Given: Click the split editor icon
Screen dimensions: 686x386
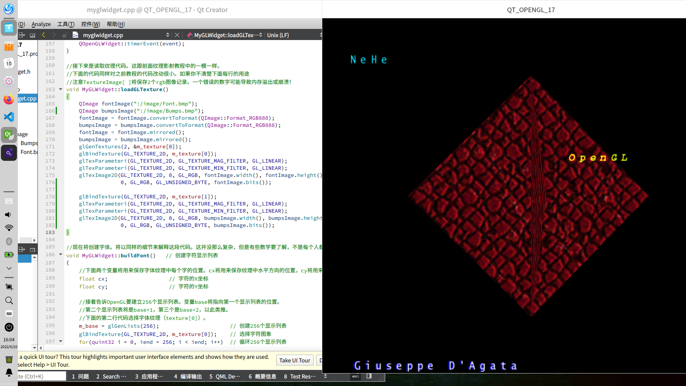Looking at the screenshot, I should [x=22, y=35].
